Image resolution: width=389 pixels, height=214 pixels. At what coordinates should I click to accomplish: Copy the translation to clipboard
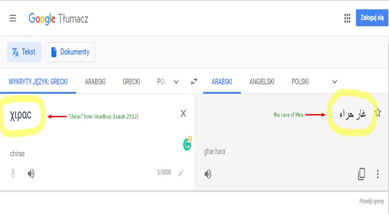pyautogui.click(x=362, y=174)
